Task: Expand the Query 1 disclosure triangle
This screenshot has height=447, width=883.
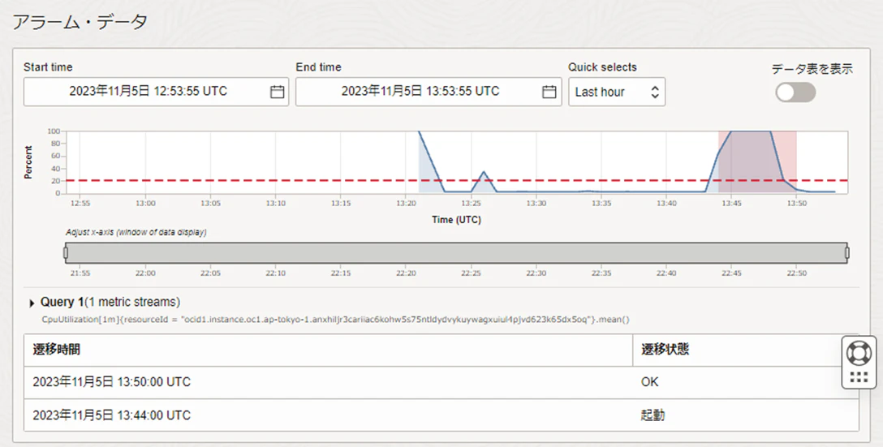Action: 32,303
